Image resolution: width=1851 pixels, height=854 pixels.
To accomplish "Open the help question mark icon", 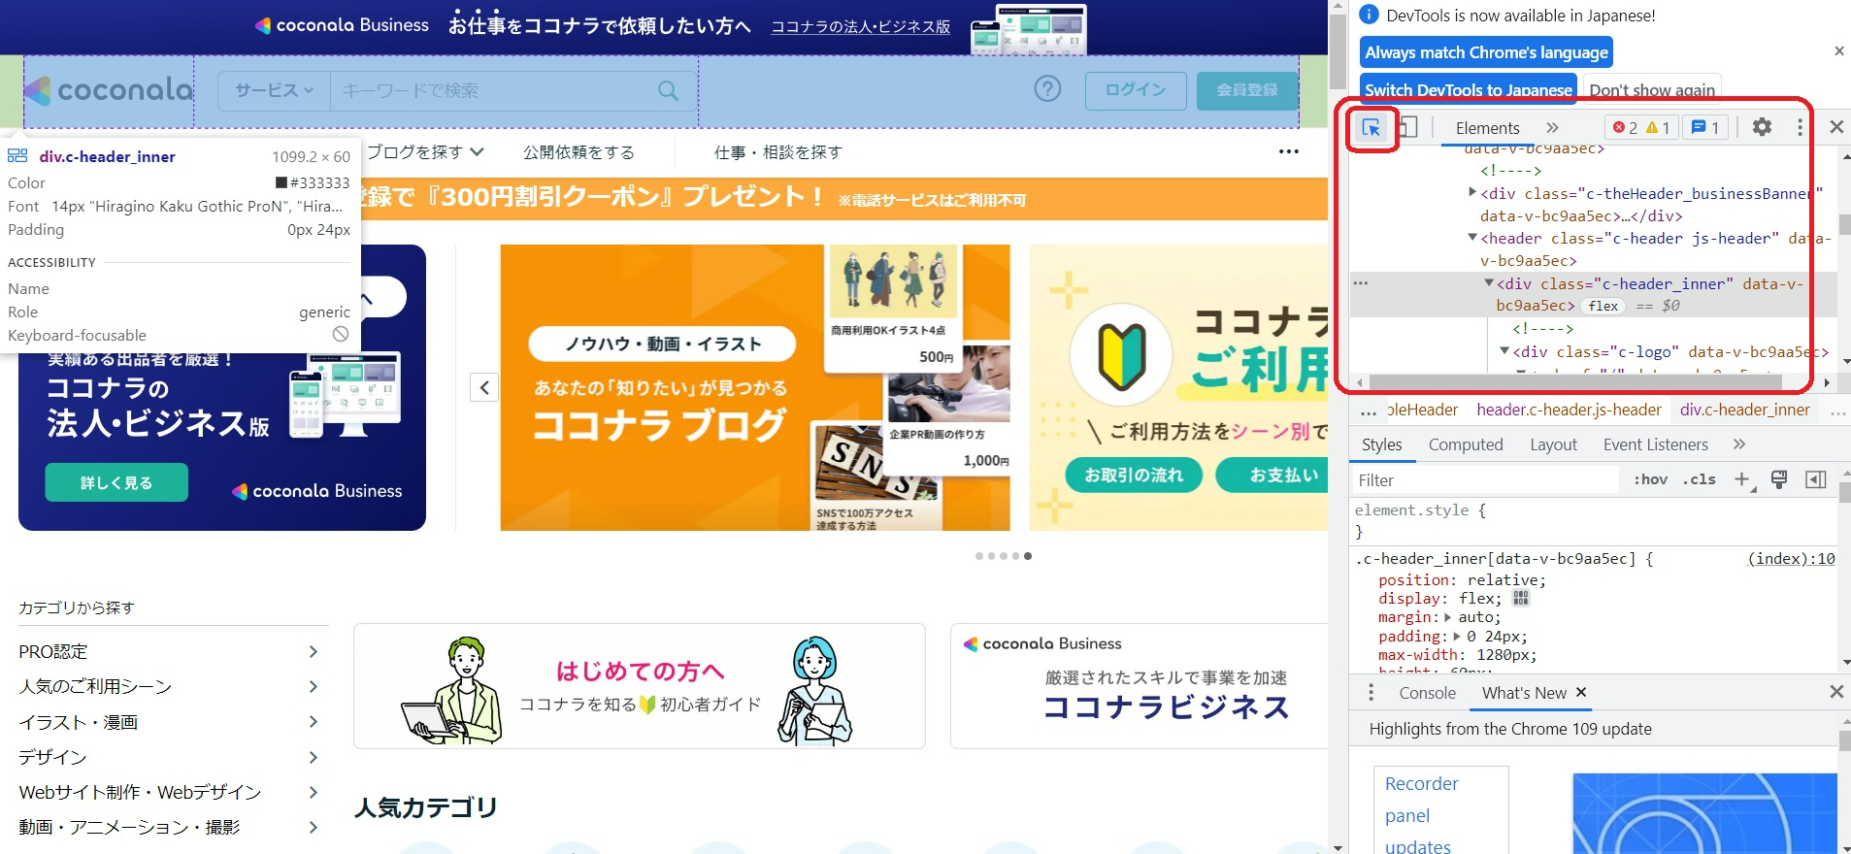I will click(x=1047, y=89).
